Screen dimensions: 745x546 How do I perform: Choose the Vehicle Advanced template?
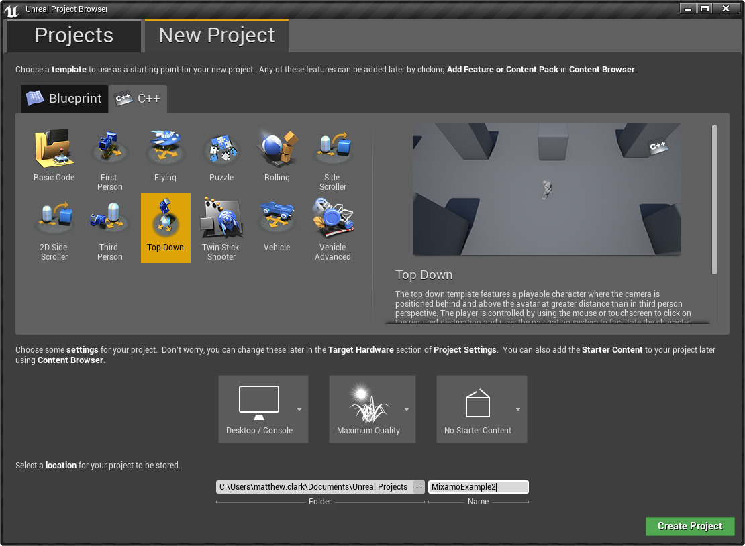coord(333,228)
